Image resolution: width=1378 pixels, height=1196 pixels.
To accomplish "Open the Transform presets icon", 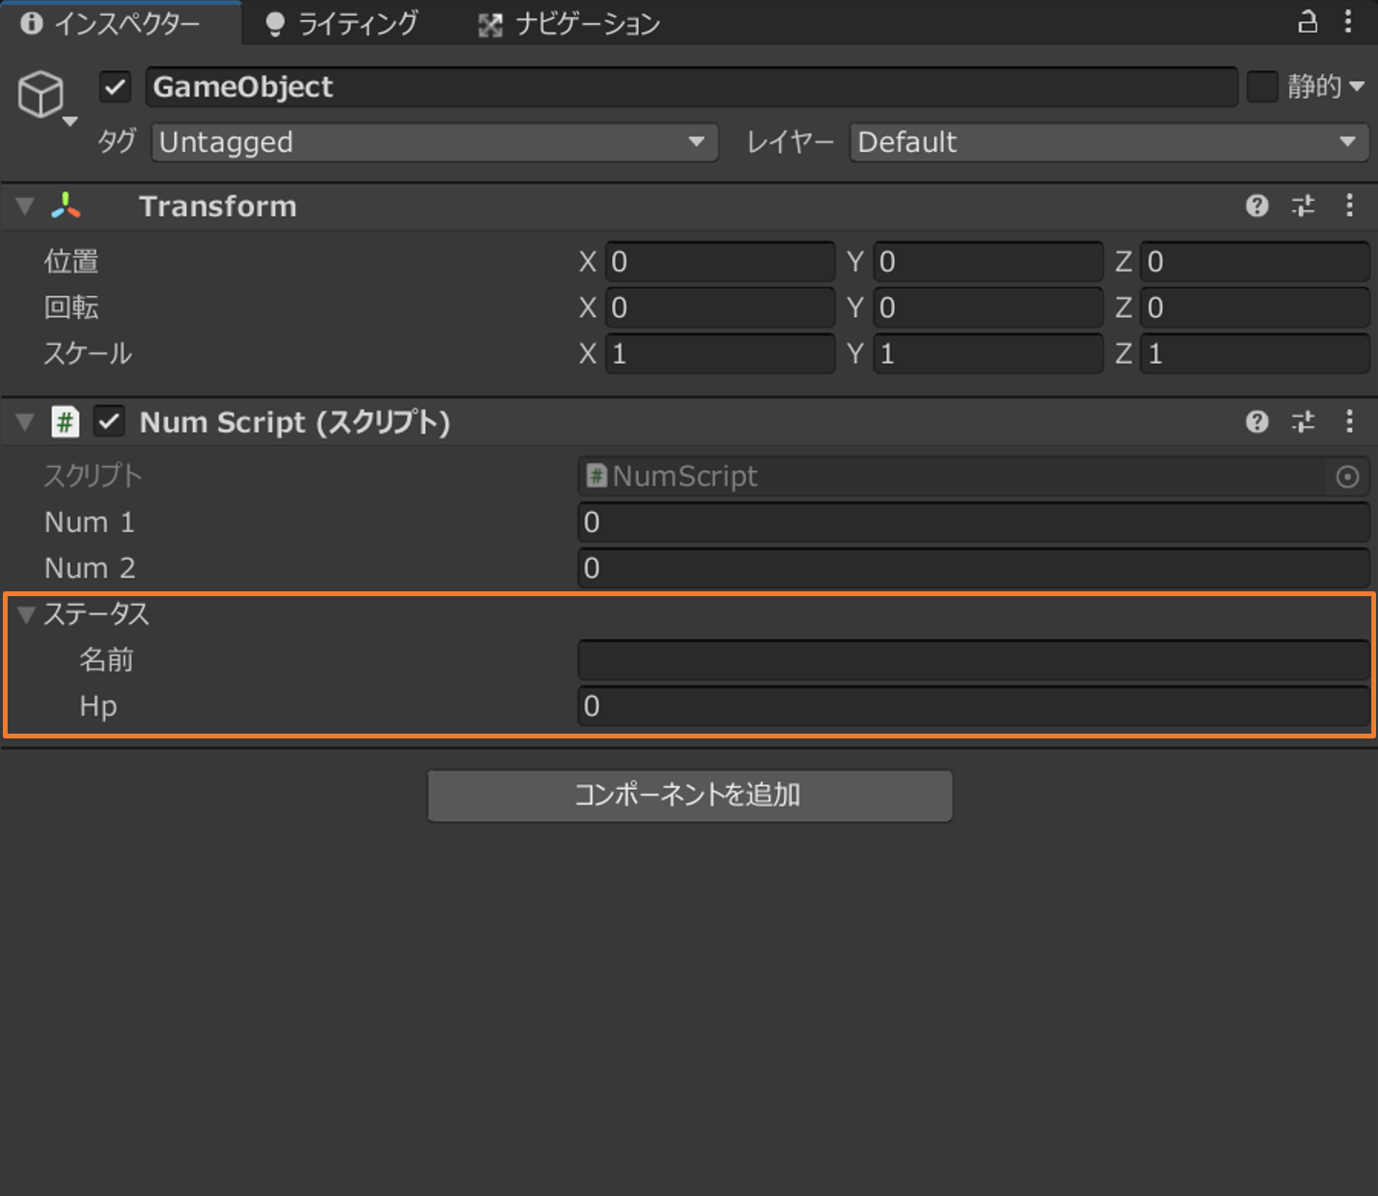I will [1303, 206].
